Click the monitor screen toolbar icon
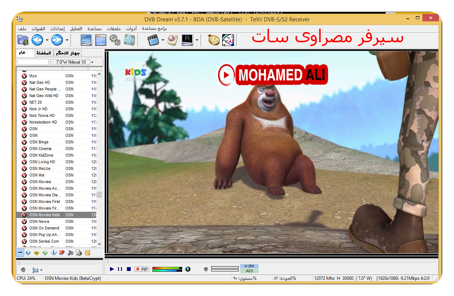Screen dimensions: 454x296 pyautogui.click(x=86, y=40)
